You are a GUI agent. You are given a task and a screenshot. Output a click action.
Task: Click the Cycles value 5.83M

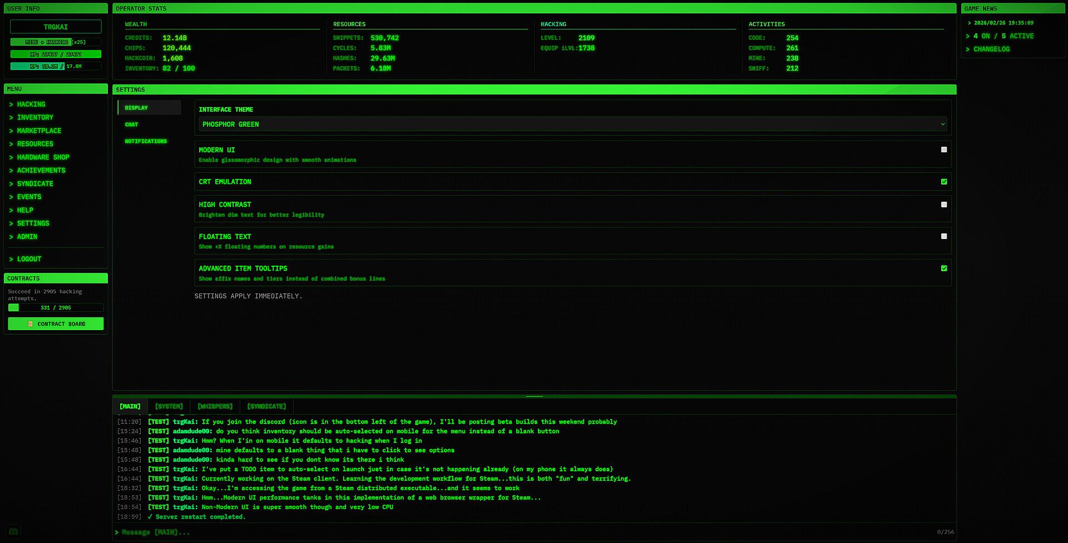tap(380, 48)
